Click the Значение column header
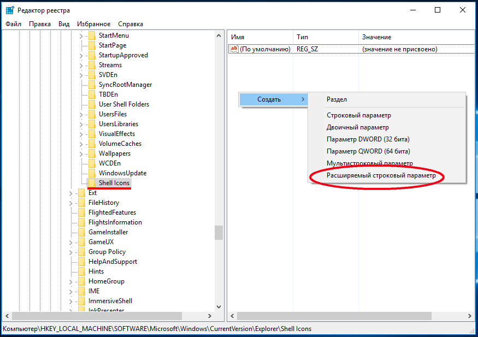The height and width of the screenshot is (337, 478). click(416, 37)
